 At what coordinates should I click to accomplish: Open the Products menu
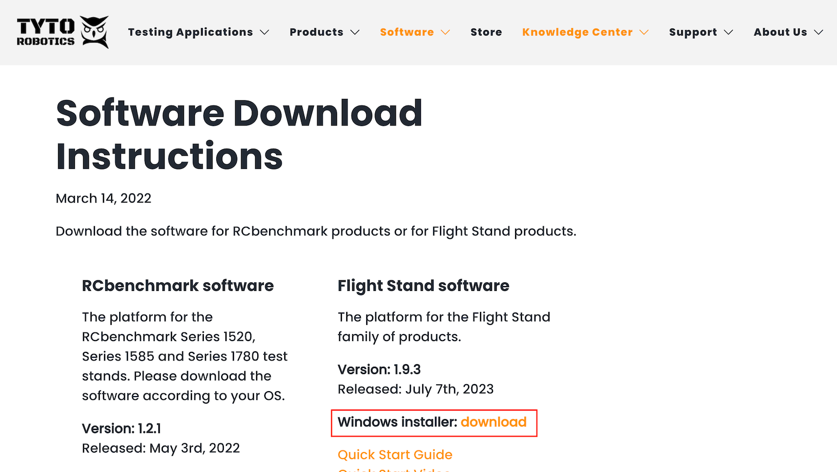coord(317,32)
